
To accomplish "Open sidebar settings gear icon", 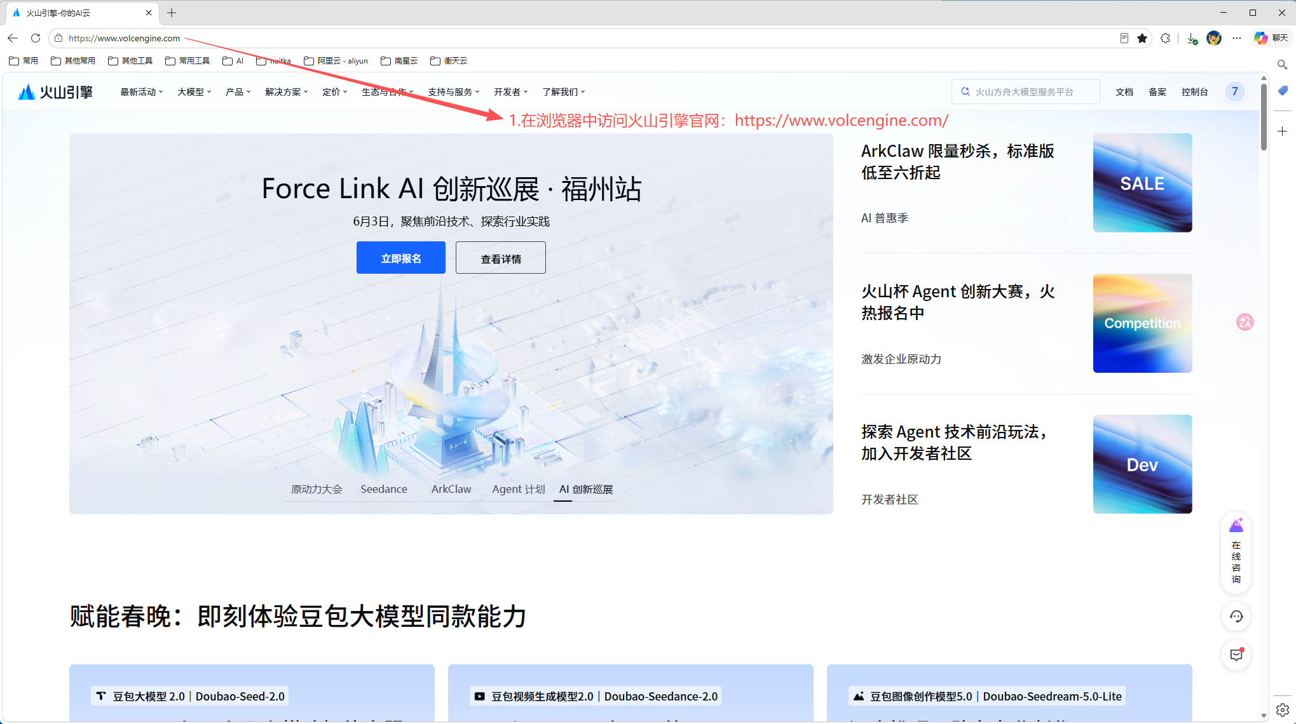I will [x=1283, y=709].
